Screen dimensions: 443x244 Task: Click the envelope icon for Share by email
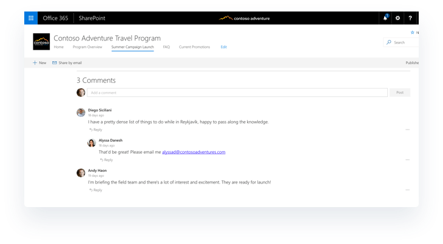coord(55,62)
